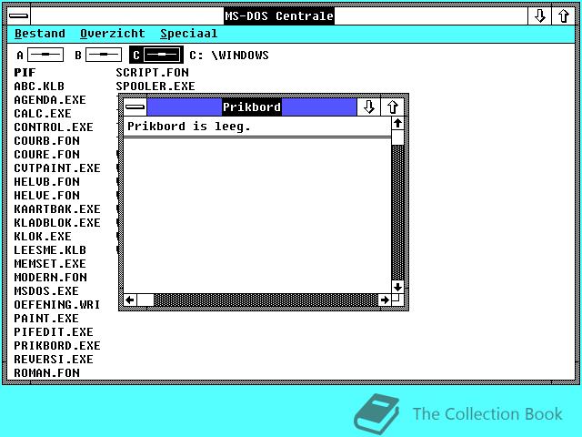Maximize the Prikbord window with up arrow
Image resolution: width=582 pixels, height=437 pixels.
point(392,107)
